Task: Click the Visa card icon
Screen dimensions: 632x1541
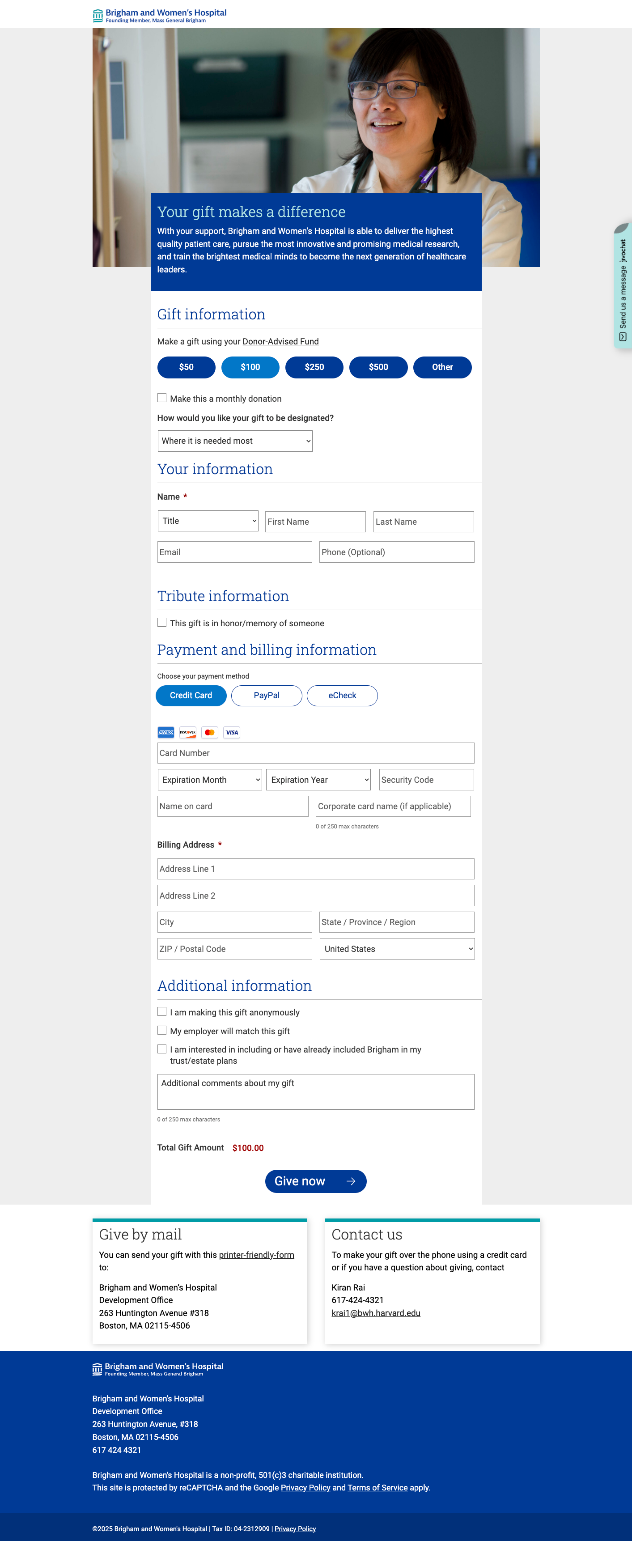Action: pyautogui.click(x=231, y=732)
